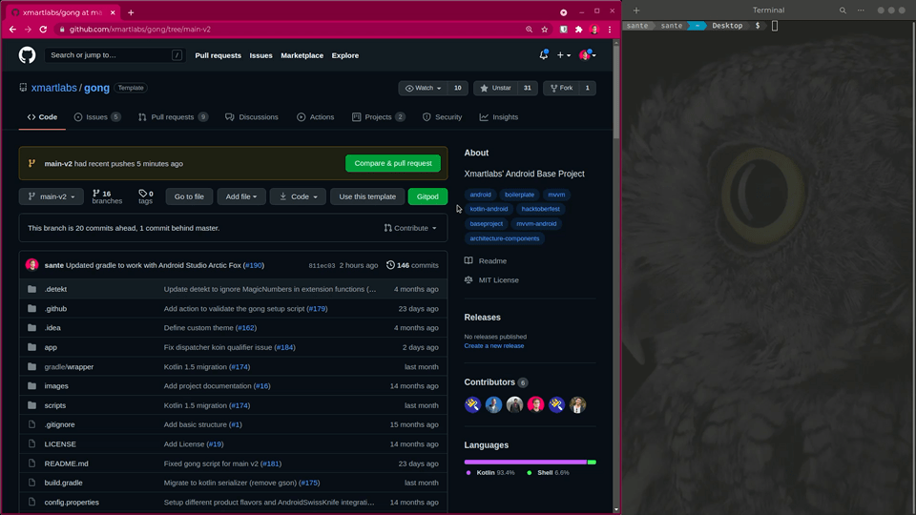This screenshot has width=916, height=515.
Task: Bookmark this page with the star icon
Action: [544, 30]
